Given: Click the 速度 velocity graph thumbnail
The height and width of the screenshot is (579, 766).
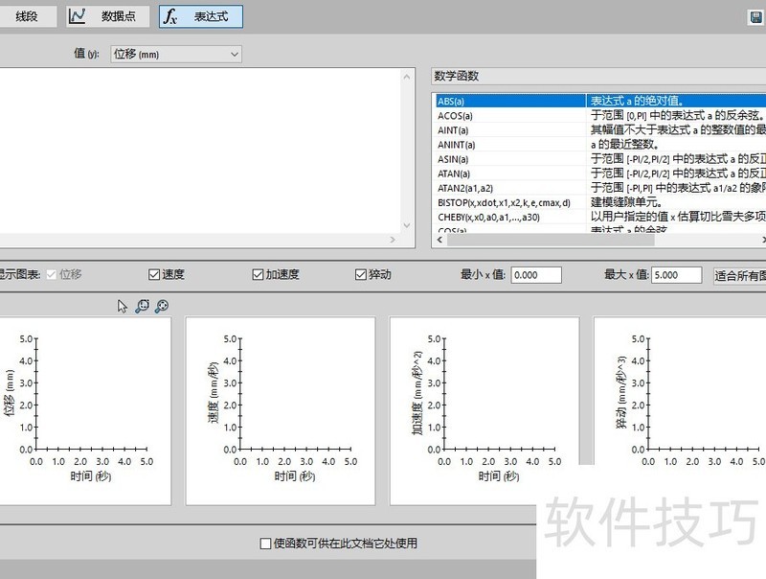Looking at the screenshot, I should (x=280, y=410).
